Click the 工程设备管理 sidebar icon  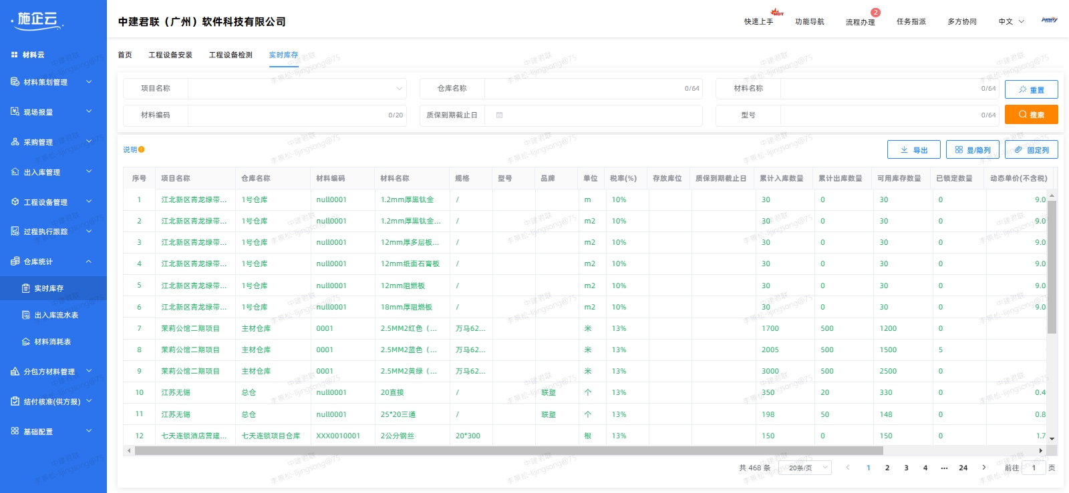pyautogui.click(x=15, y=202)
